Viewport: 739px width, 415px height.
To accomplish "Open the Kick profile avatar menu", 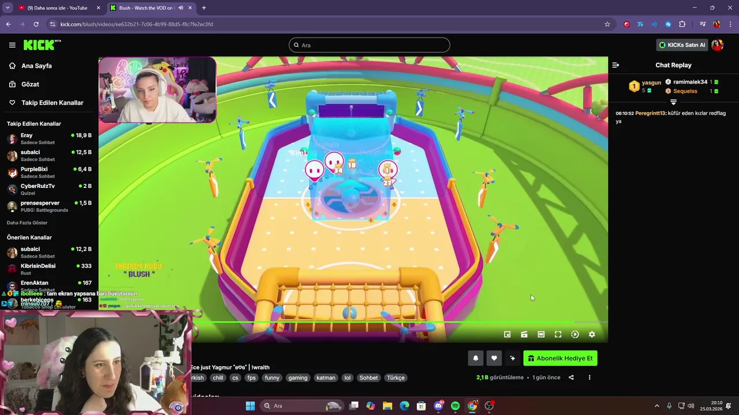I will [x=717, y=45].
